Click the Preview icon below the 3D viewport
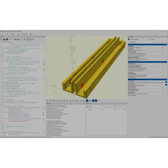168x168 pixels. click(x=47, y=101)
